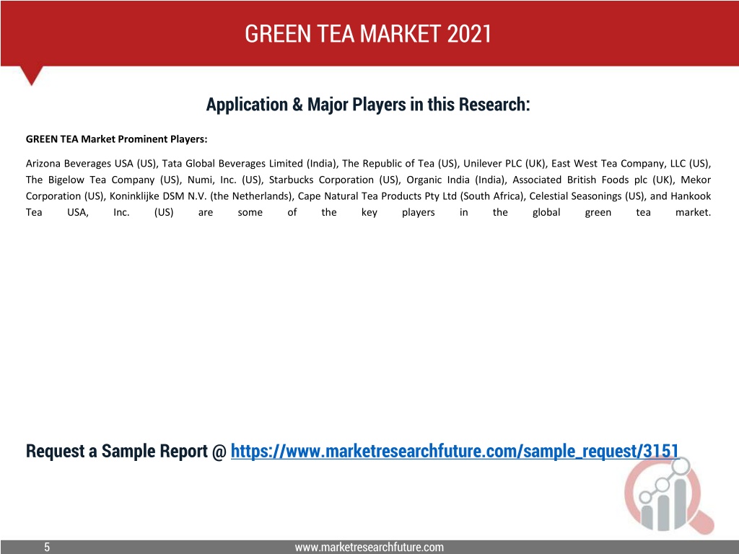Click The Republic of Tea text
Screen dimensions: 739x554
(388, 164)
